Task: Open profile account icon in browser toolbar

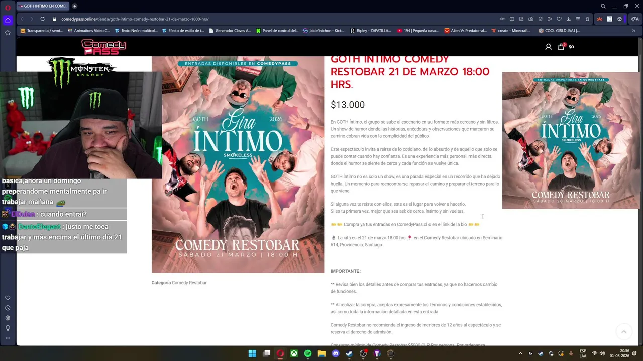Action: click(x=587, y=19)
